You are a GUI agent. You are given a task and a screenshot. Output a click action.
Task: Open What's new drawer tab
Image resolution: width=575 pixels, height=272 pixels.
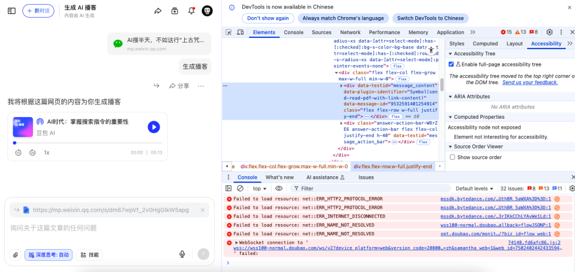[280, 177]
